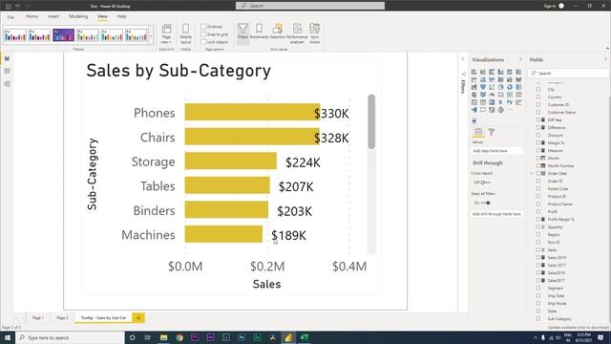Go to Page 2 tab
The width and height of the screenshot is (611, 344).
pyautogui.click(x=62, y=318)
